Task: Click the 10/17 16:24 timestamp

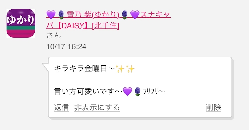Action: point(66,47)
